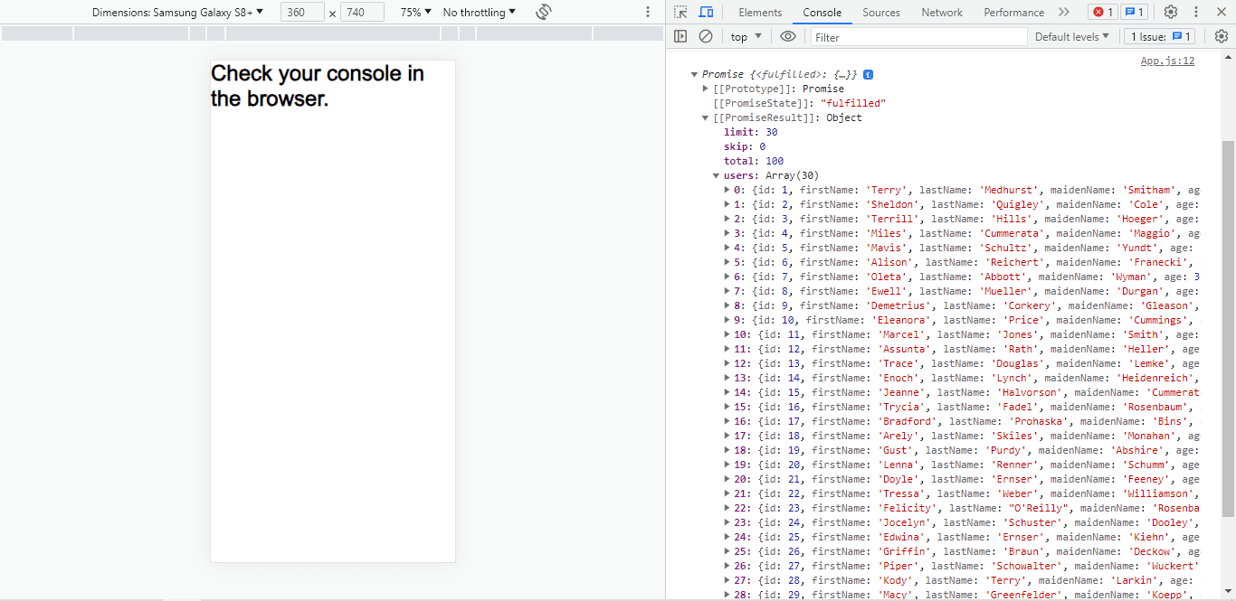The height and width of the screenshot is (601, 1236).
Task: Click the "total: 100" property
Action: click(x=753, y=161)
